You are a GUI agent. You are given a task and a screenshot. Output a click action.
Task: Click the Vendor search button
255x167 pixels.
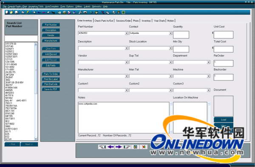tap(51, 35)
